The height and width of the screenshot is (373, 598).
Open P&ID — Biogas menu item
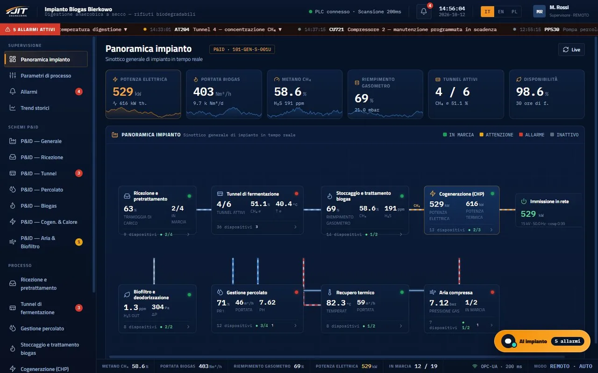[46, 206]
